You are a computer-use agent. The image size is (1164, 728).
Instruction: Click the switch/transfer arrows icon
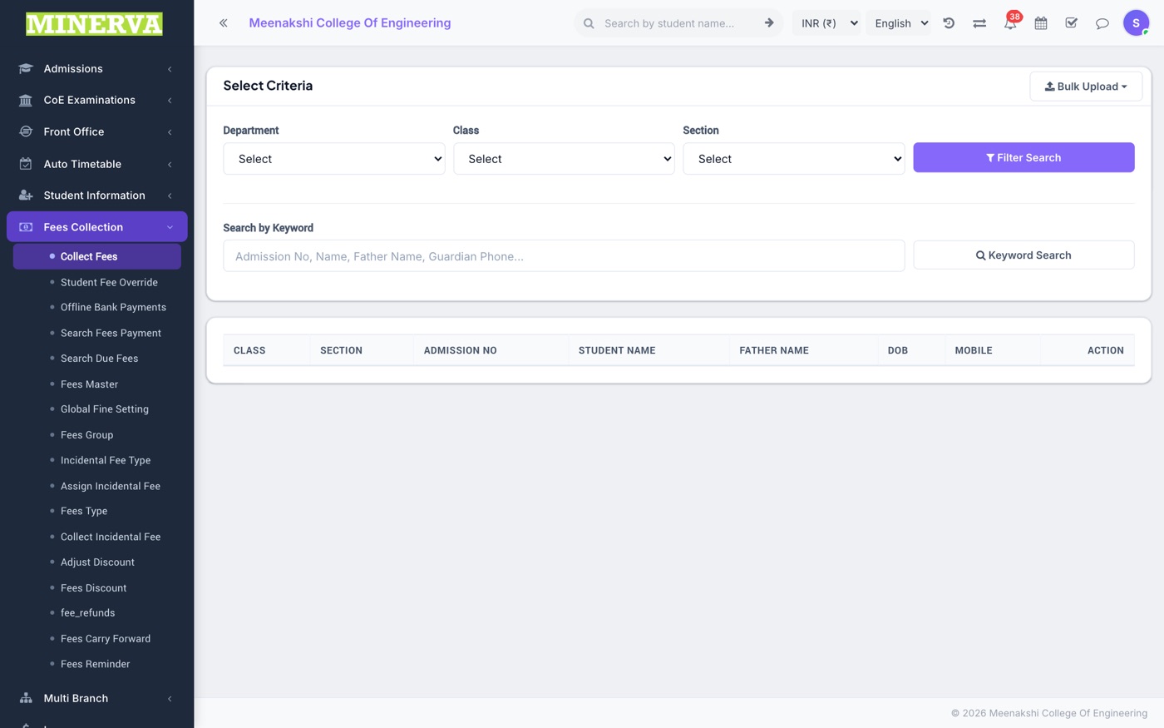979,23
